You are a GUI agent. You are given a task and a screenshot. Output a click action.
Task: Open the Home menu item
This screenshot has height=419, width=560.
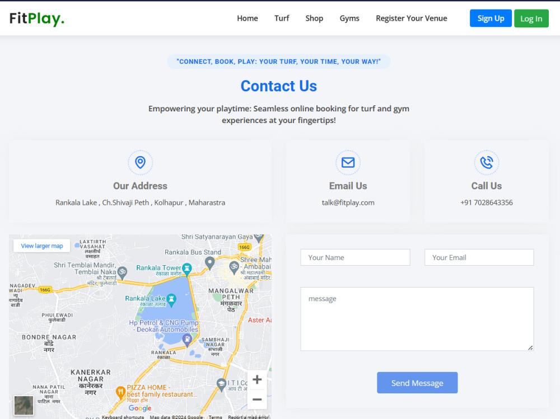[x=247, y=18]
